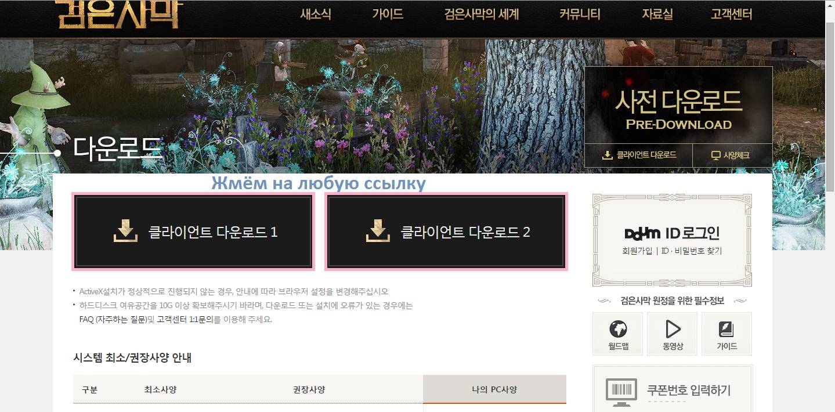
Task: Select the 나의 PC사양 tab
Action: click(494, 389)
